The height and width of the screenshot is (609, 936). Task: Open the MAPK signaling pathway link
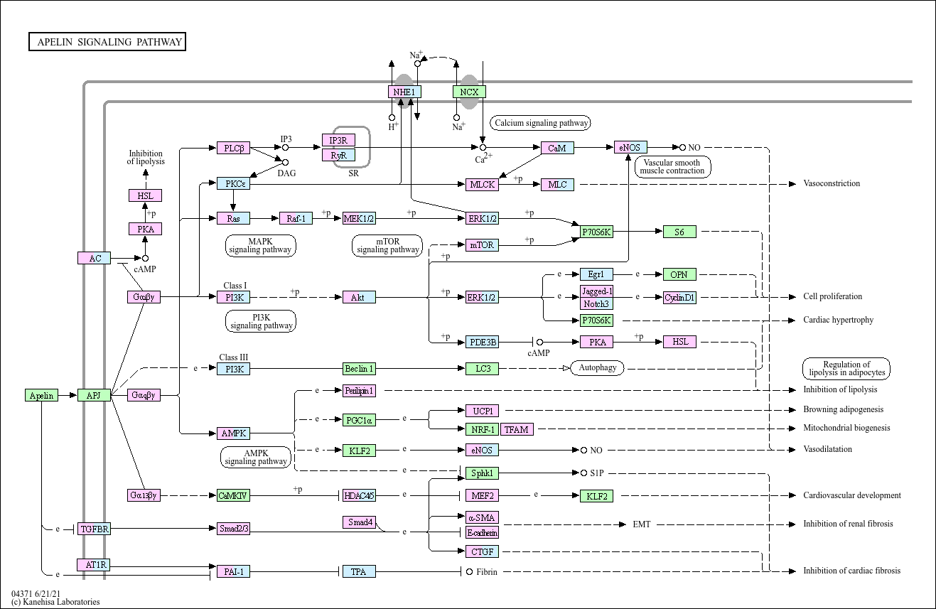point(259,245)
